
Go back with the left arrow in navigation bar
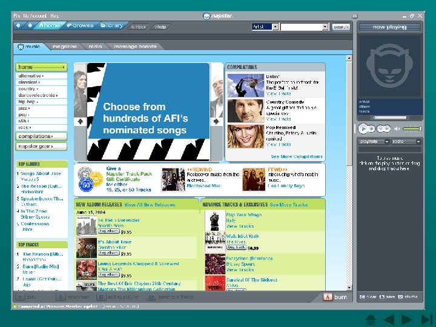[18, 25]
